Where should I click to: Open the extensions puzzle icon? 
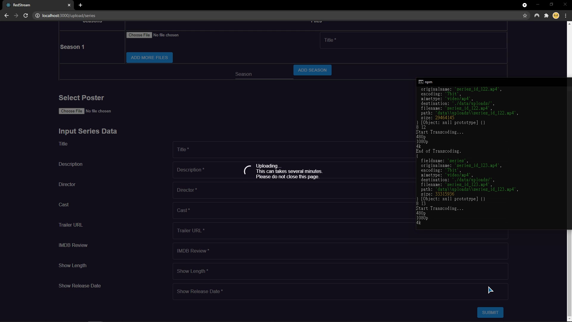click(546, 16)
